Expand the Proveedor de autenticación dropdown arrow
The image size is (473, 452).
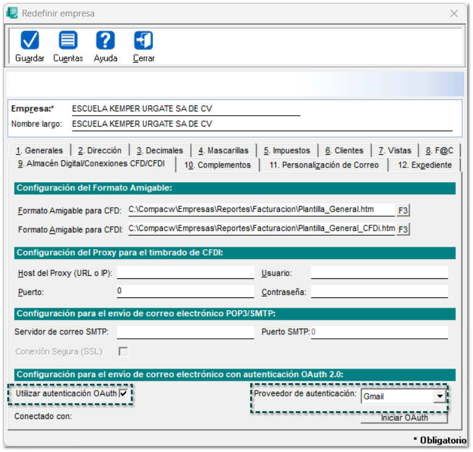point(439,397)
